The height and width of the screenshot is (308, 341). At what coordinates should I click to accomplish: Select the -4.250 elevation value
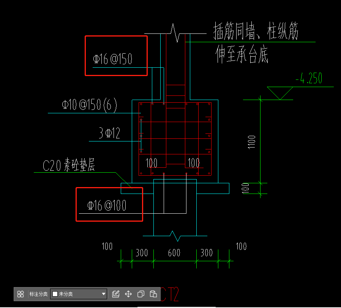tap(309, 78)
